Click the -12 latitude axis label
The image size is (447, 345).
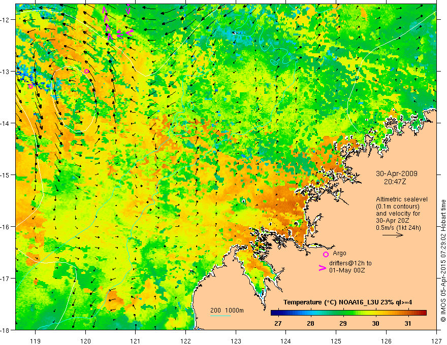point(6,20)
